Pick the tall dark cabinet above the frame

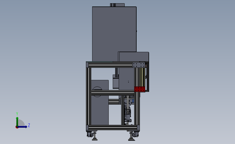[114, 34]
